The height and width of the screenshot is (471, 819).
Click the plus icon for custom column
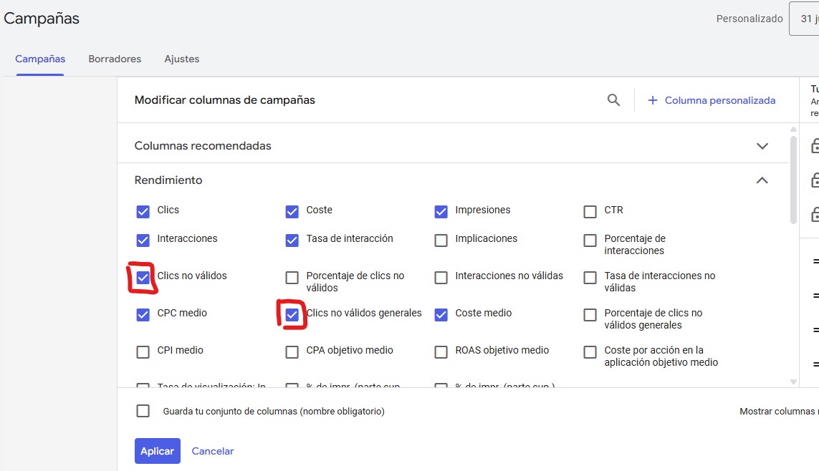click(x=652, y=100)
